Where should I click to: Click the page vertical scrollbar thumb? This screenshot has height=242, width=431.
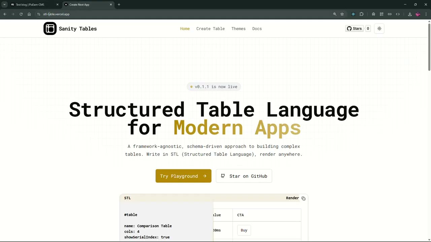tap(429, 47)
